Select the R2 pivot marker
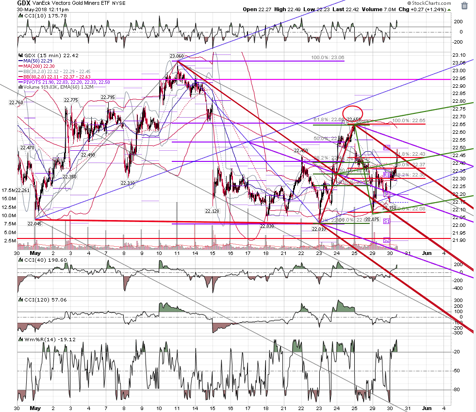The width and height of the screenshot is (476, 412). pyautogui.click(x=386, y=148)
